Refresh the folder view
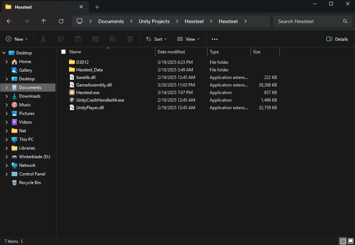This screenshot has height=245, width=355. click(61, 21)
